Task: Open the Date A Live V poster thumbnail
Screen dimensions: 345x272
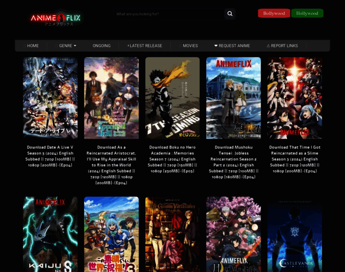Action: [50, 98]
